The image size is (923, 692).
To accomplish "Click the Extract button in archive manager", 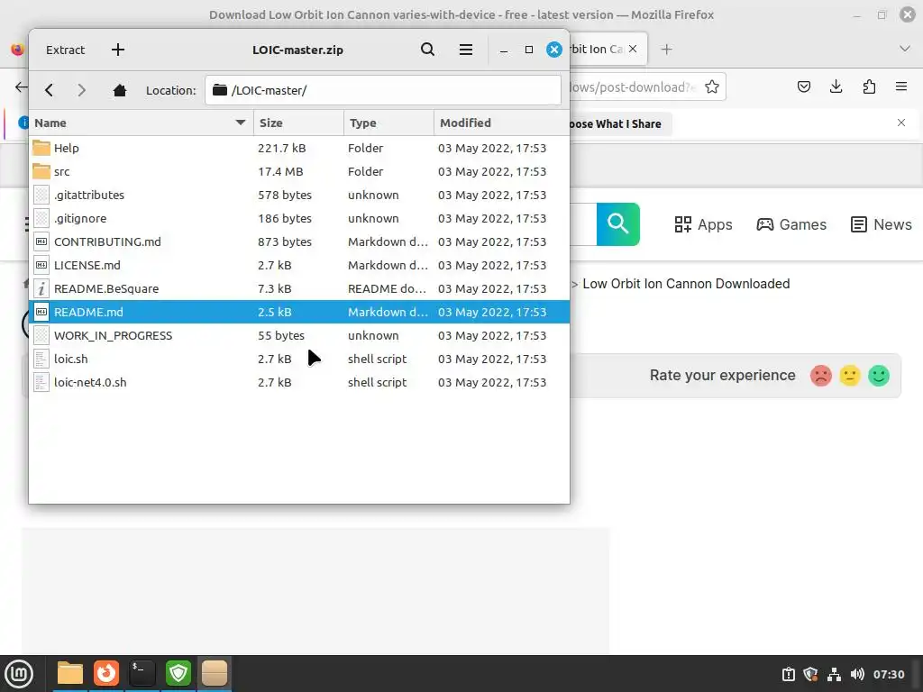I will [x=65, y=50].
